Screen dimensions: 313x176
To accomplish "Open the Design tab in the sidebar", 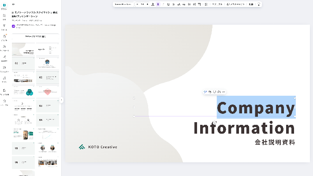I will pos(4,6).
